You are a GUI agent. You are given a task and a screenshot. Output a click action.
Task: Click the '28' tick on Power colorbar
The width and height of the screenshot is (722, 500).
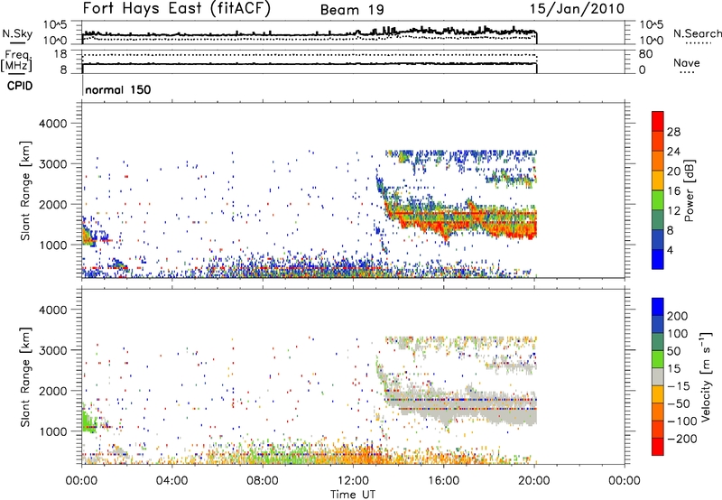(x=673, y=132)
